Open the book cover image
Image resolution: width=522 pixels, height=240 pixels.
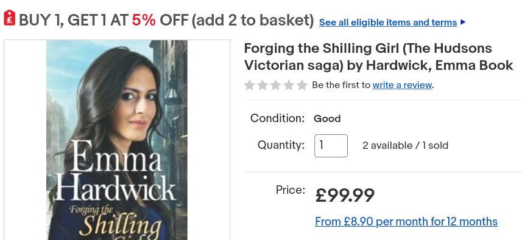117,140
